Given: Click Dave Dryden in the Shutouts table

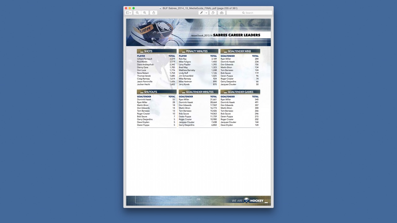Looking at the screenshot, I should [x=143, y=122].
